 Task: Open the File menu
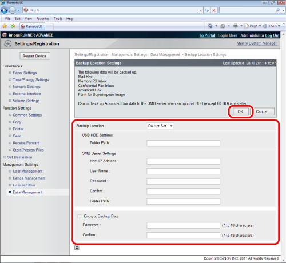pyautogui.click(x=8, y=19)
